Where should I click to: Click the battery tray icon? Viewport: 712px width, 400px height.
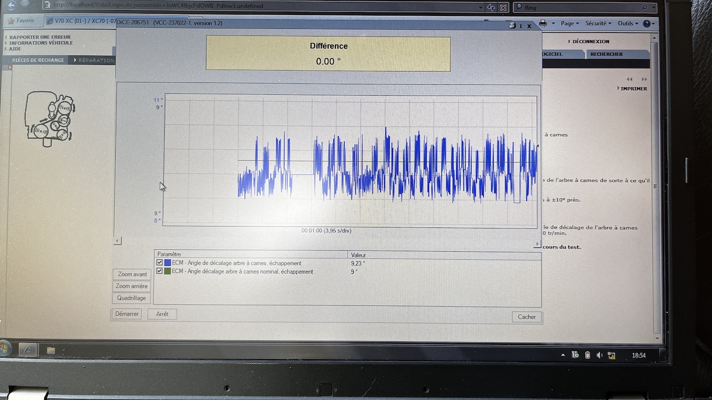(x=588, y=355)
